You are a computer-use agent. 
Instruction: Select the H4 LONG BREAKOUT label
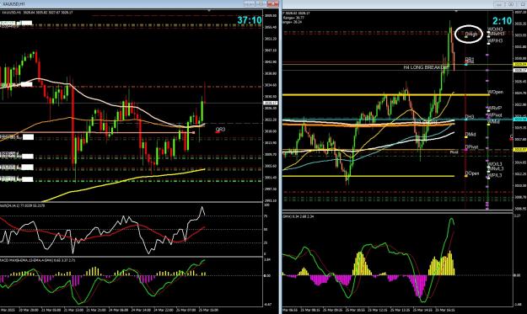pos(426,67)
